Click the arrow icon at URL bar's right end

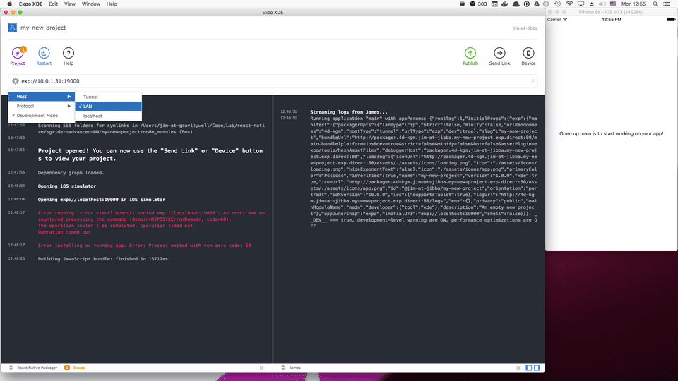pyautogui.click(x=532, y=81)
